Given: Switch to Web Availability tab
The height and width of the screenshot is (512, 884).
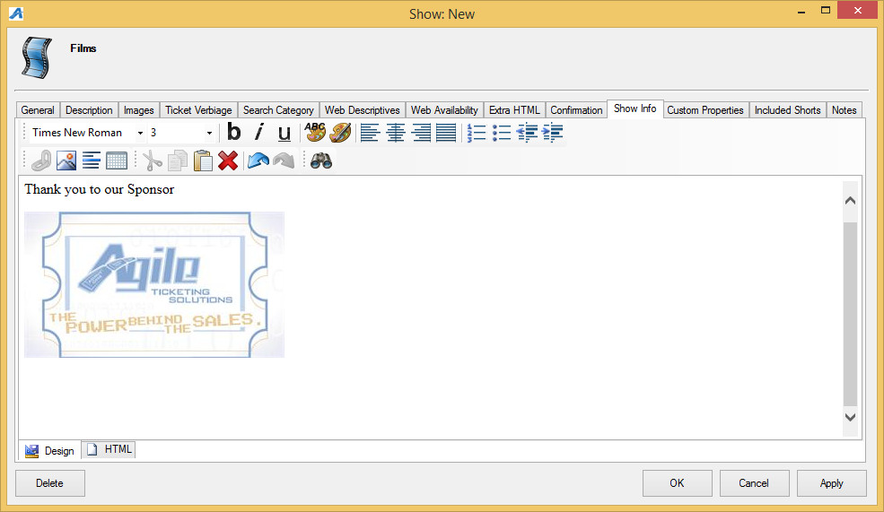Looking at the screenshot, I should [444, 110].
